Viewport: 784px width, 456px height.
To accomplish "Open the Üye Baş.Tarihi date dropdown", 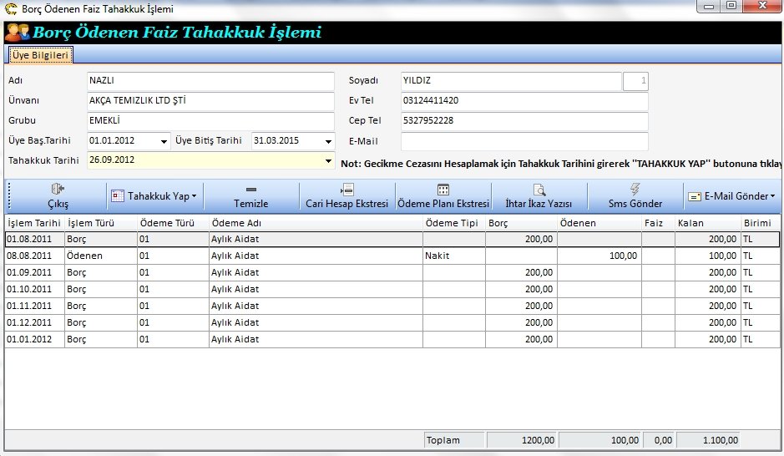I will click(x=162, y=141).
